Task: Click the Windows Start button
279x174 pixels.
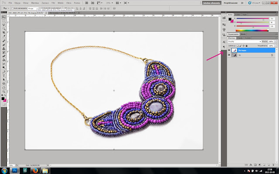Action: [x=5, y=170]
